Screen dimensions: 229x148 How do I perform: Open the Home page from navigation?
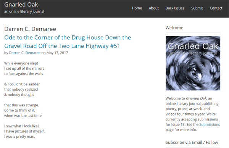(x=137, y=8)
